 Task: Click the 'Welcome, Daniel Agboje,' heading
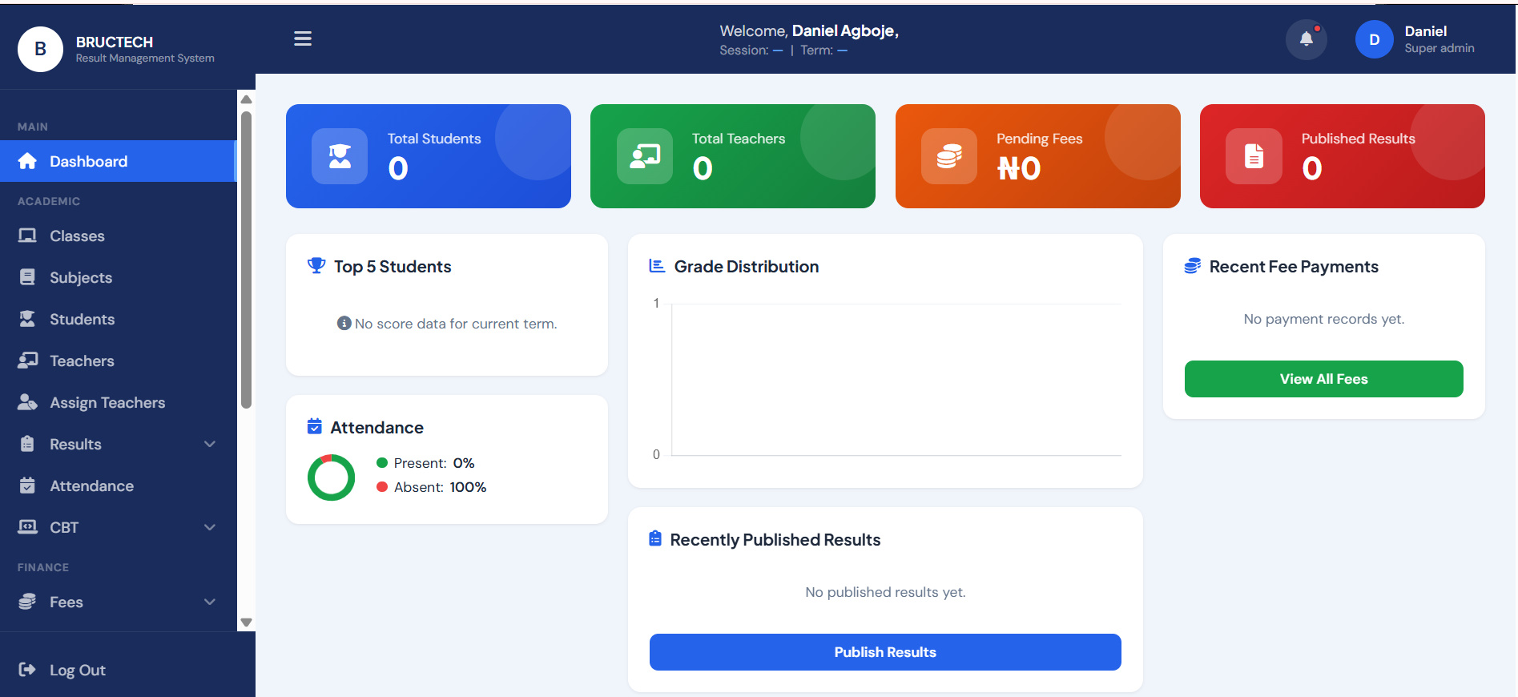pyautogui.click(x=809, y=30)
